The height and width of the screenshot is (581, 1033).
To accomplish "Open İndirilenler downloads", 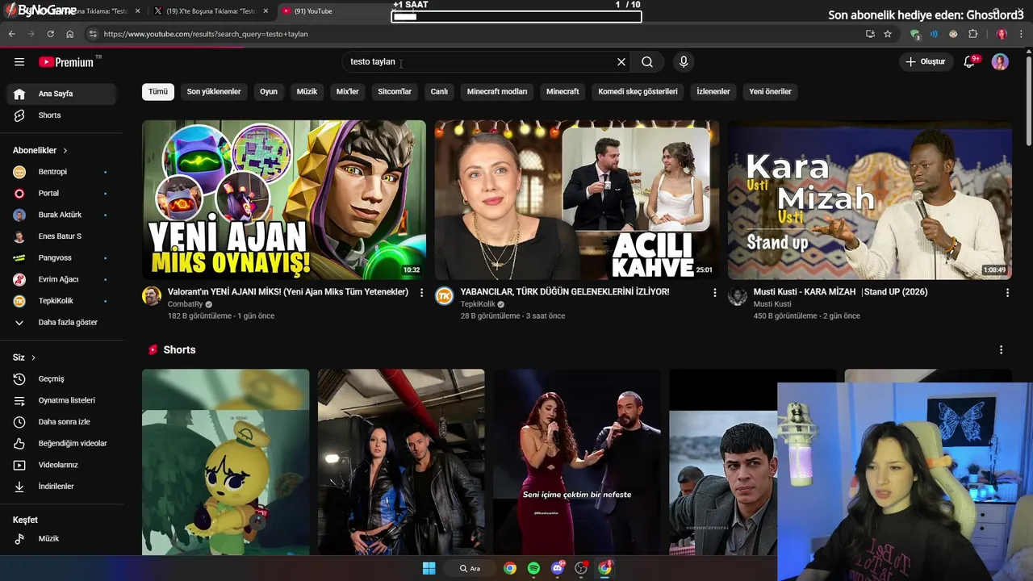I will [61, 487].
